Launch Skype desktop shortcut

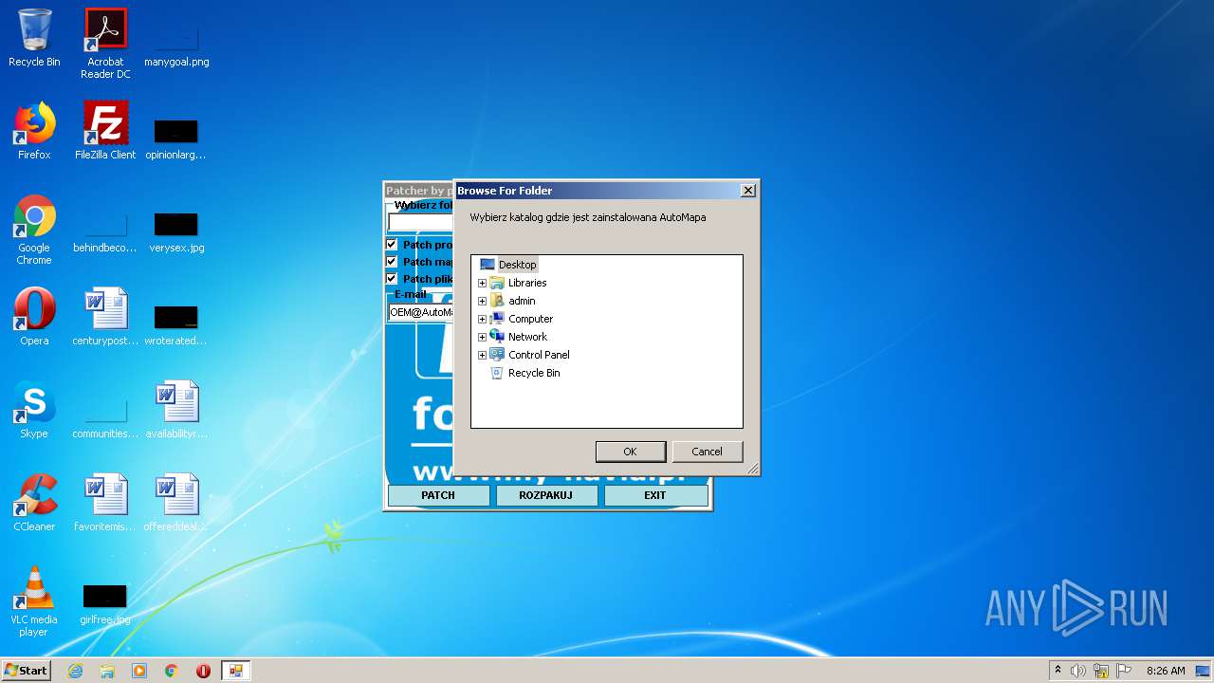(x=34, y=410)
